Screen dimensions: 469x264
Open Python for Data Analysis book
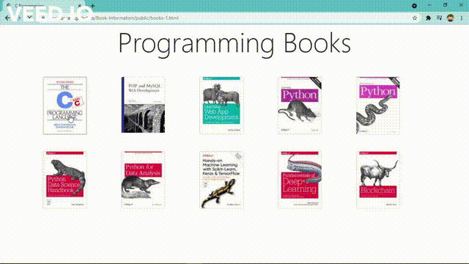143,180
